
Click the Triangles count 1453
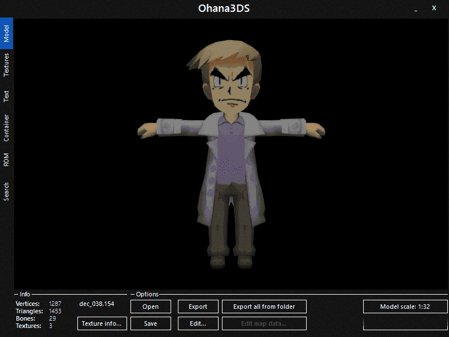(x=55, y=311)
